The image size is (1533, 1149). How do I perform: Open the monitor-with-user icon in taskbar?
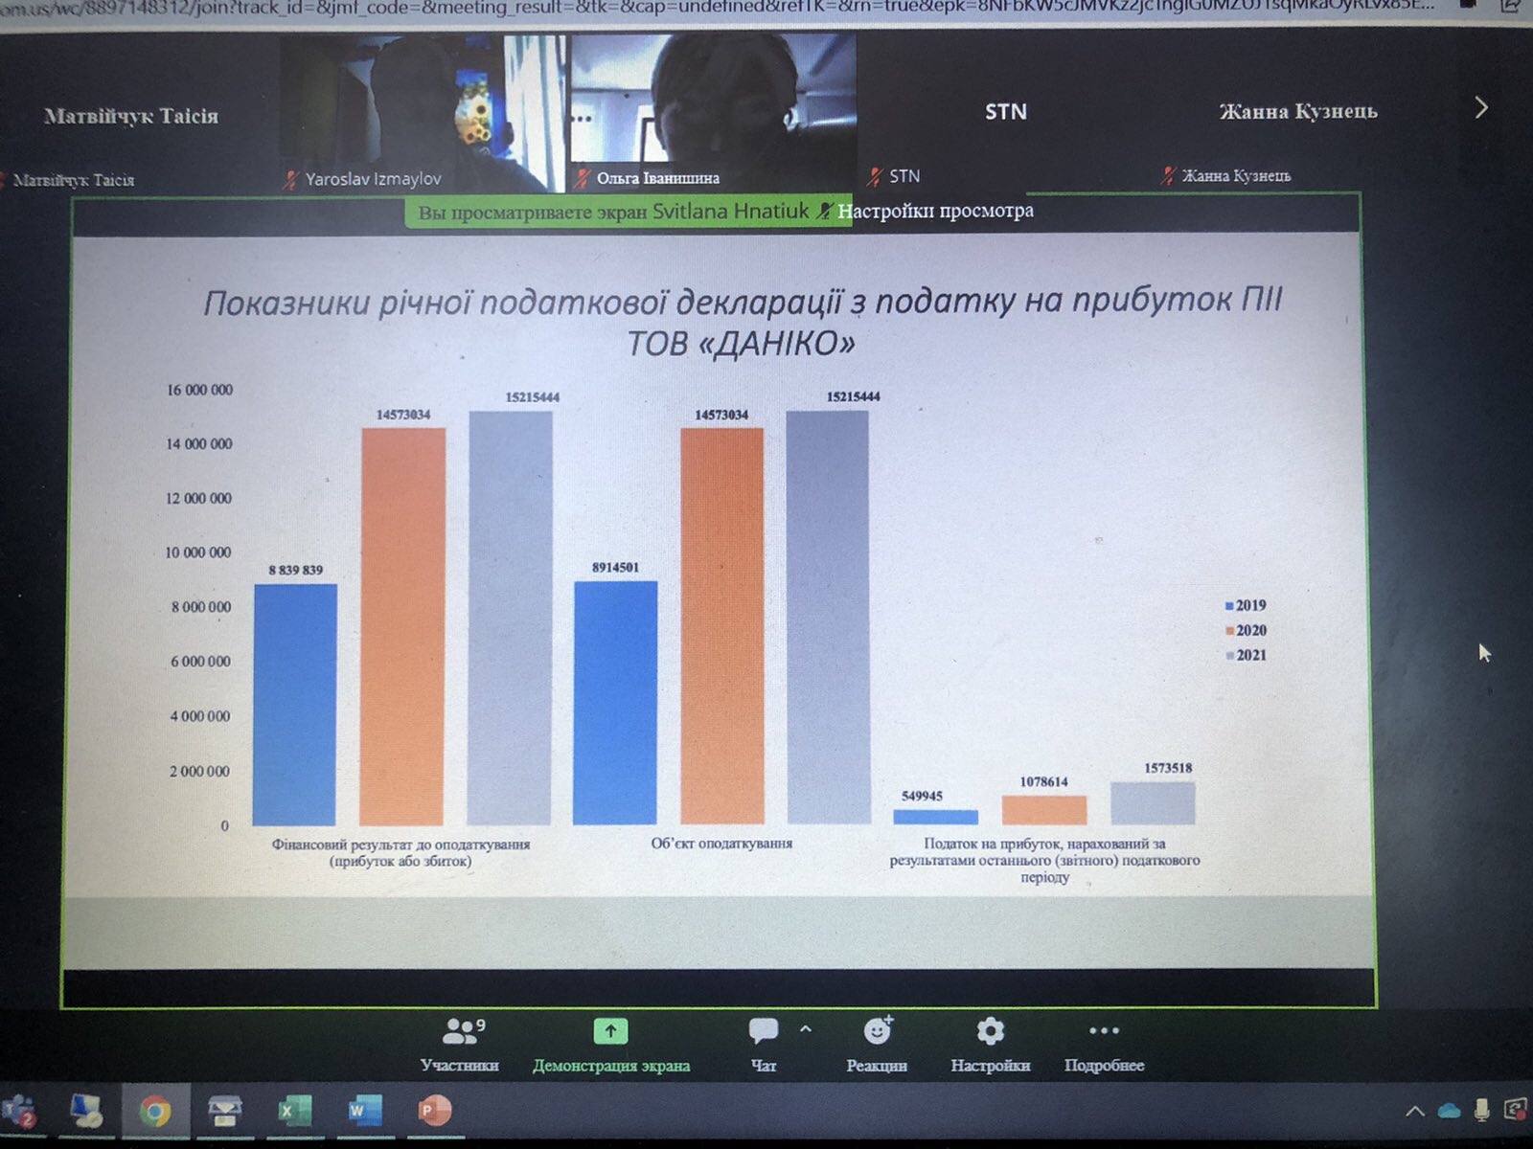(86, 1111)
